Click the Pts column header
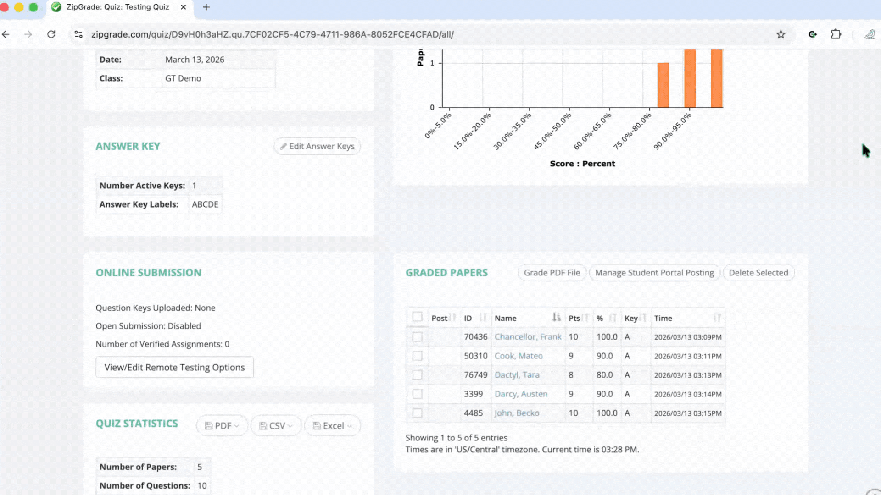881x495 pixels. pos(574,318)
